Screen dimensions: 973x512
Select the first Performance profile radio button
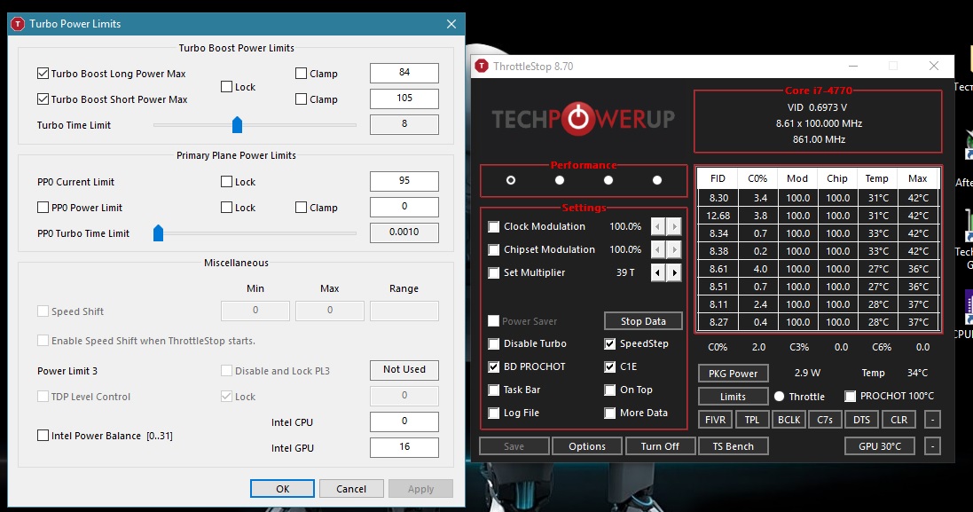click(511, 180)
